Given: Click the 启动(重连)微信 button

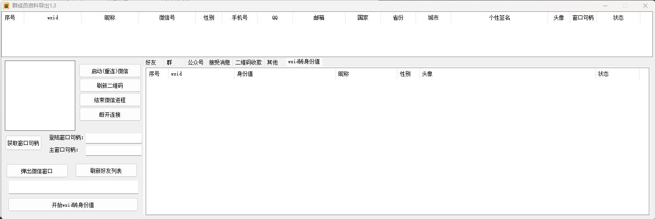Looking at the screenshot, I should (x=110, y=71).
